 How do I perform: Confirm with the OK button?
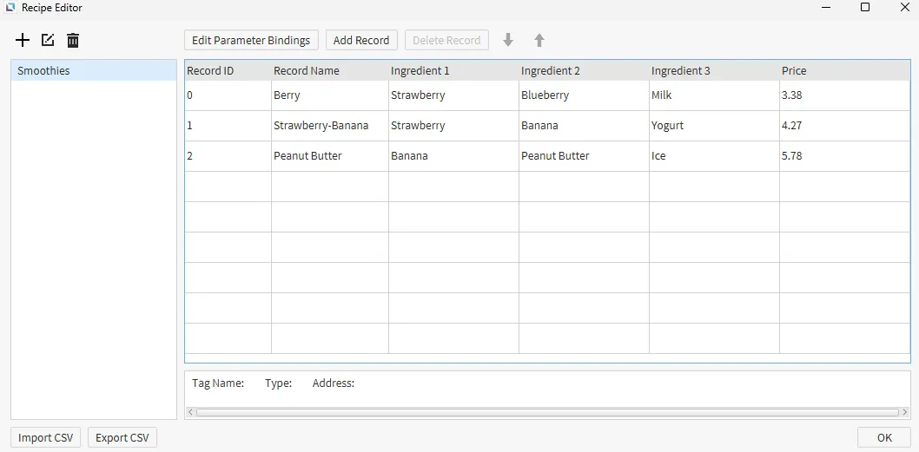(883, 437)
